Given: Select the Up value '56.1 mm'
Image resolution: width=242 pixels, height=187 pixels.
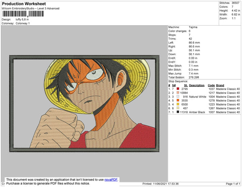Looking at the screenshot, I should pos(194,50).
